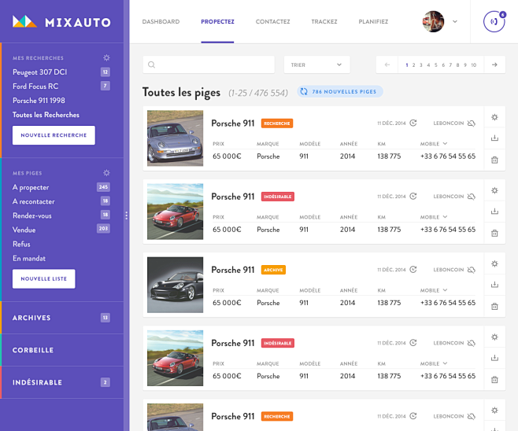The image size is (518, 431).
Task: Expand Mobile dropdown on first Indésirable card
Action: pyautogui.click(x=445, y=217)
